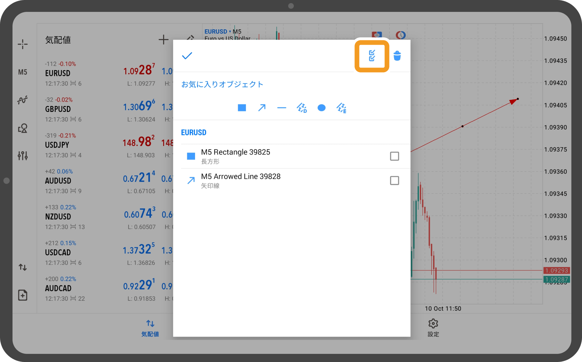Open the M5 timeframe selector

23,72
